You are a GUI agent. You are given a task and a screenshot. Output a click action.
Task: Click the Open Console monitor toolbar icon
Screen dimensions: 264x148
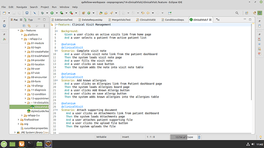27,13
